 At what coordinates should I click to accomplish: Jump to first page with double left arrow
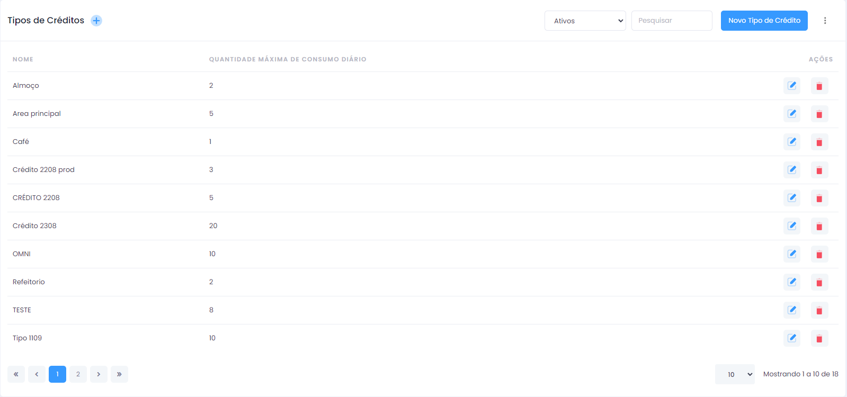tap(16, 374)
